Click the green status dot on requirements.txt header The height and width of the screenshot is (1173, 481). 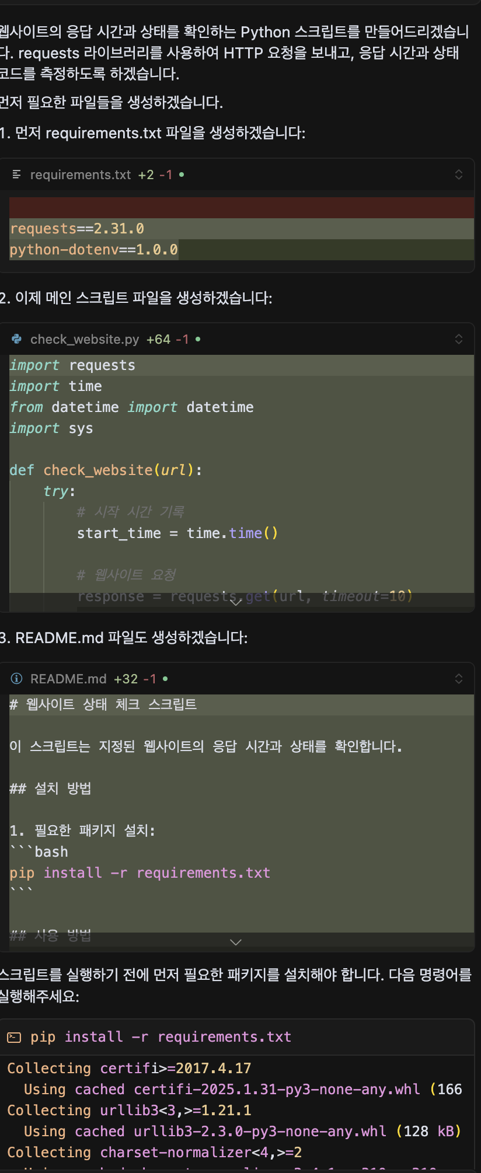(182, 174)
